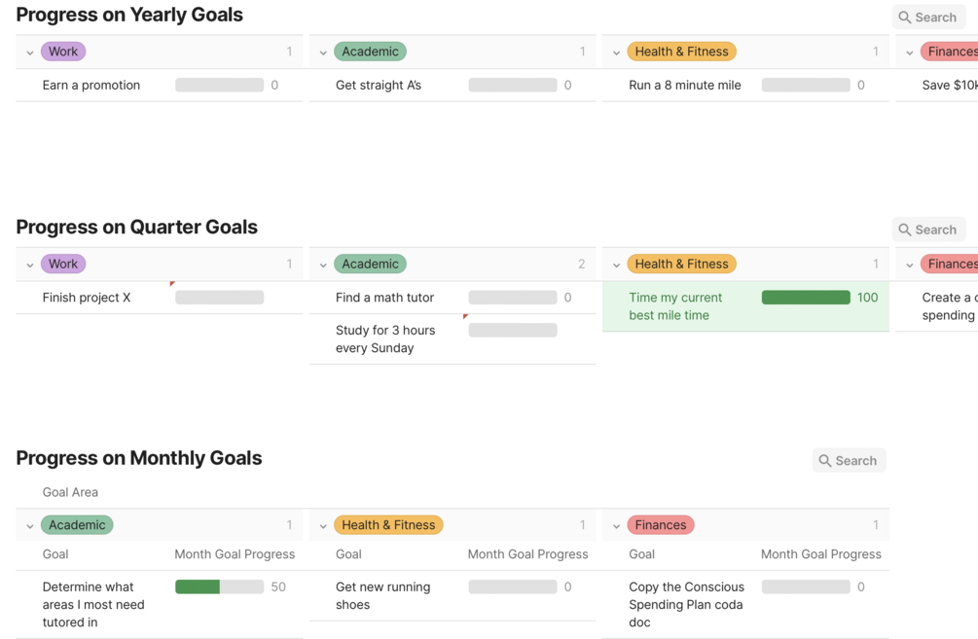Screen dimensions: 978x639
Task: Collapse the Academic group under Yearly Goals
Action: [x=323, y=53]
